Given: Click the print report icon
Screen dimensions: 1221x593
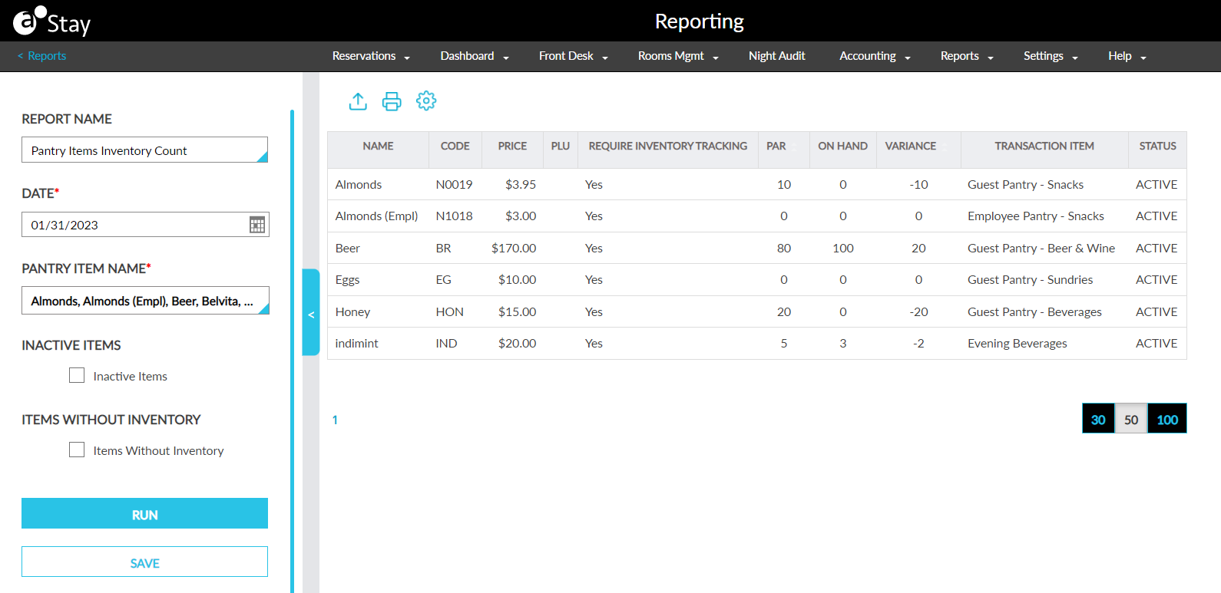Looking at the screenshot, I should tap(392, 101).
